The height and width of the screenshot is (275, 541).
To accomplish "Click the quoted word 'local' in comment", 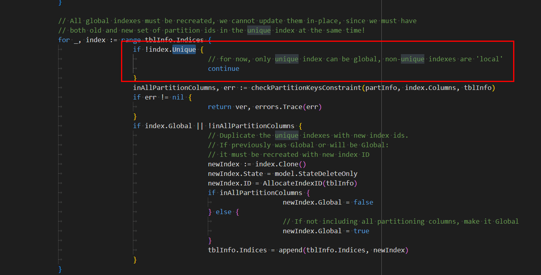I will [x=490, y=59].
